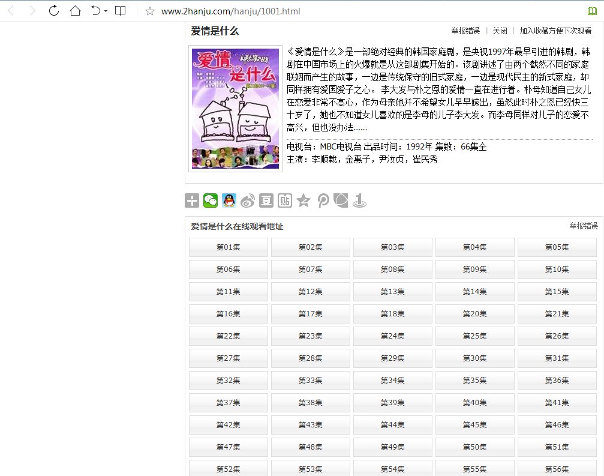This screenshot has width=604, height=476.
Task: Share to Qzone with the star icon
Action: coord(303,200)
